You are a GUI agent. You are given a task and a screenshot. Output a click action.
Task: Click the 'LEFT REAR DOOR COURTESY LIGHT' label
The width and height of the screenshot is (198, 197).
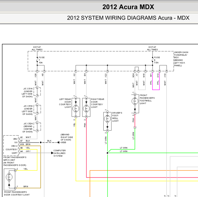click(65, 103)
